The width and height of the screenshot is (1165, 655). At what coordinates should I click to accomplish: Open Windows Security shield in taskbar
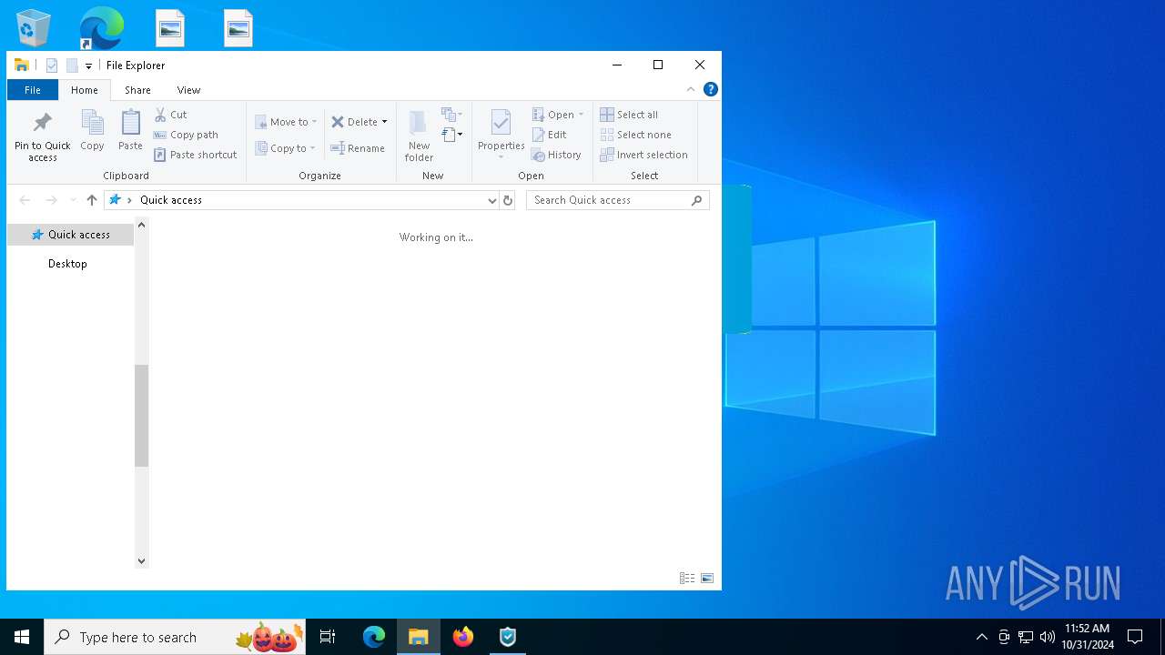508,637
